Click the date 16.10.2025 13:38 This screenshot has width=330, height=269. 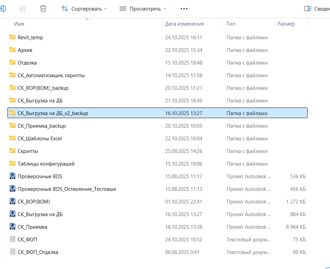click(184, 227)
